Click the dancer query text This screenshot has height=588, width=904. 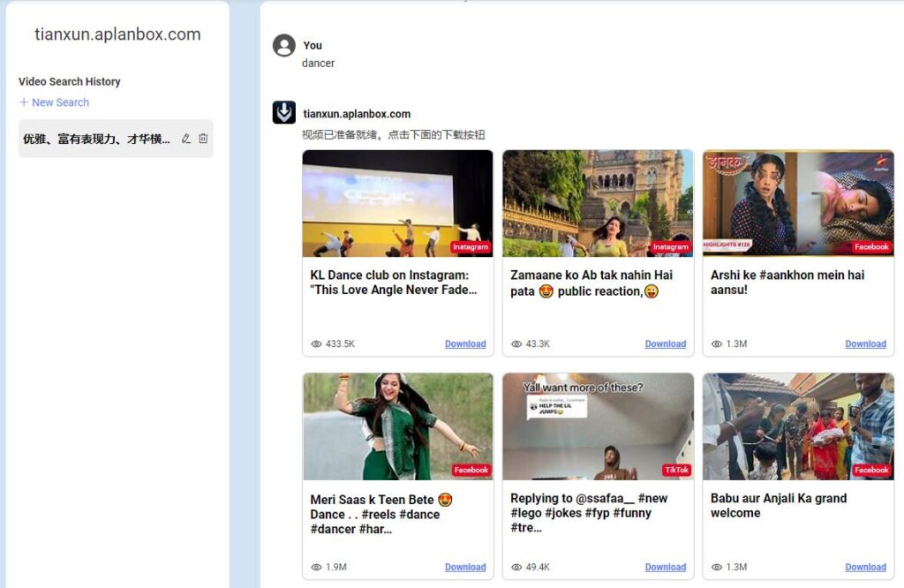click(x=318, y=63)
